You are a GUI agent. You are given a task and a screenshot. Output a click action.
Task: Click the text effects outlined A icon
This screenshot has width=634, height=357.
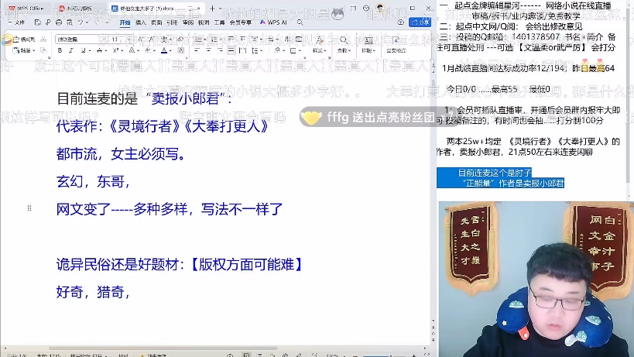(x=132, y=50)
